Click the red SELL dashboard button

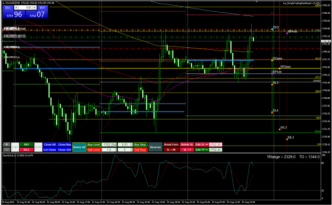tap(27, 150)
